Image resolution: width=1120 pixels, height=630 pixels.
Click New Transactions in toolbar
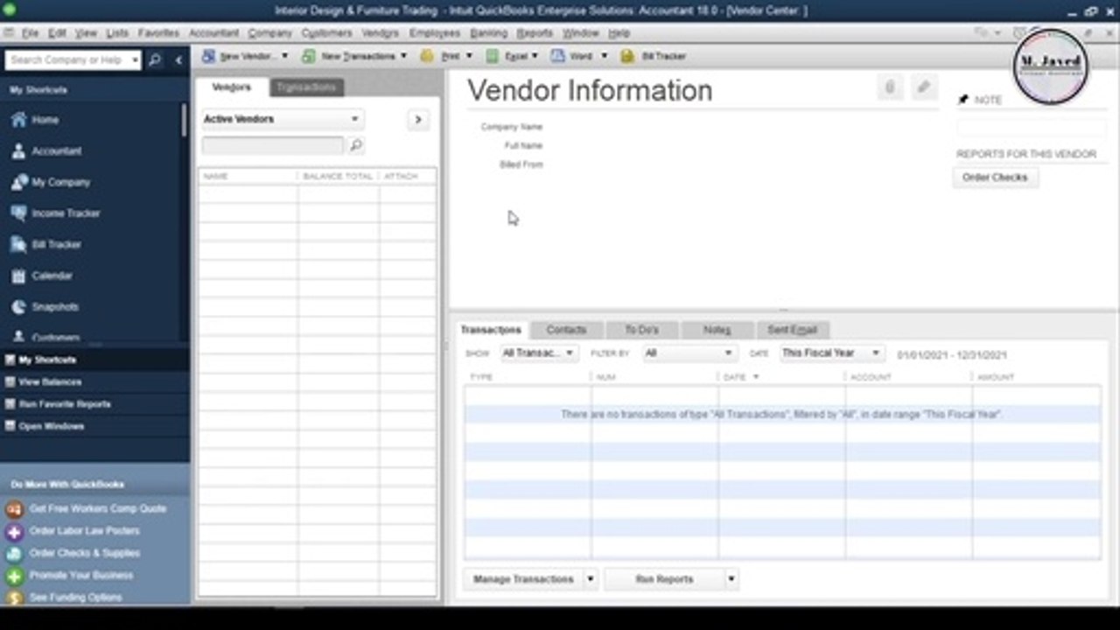(353, 56)
